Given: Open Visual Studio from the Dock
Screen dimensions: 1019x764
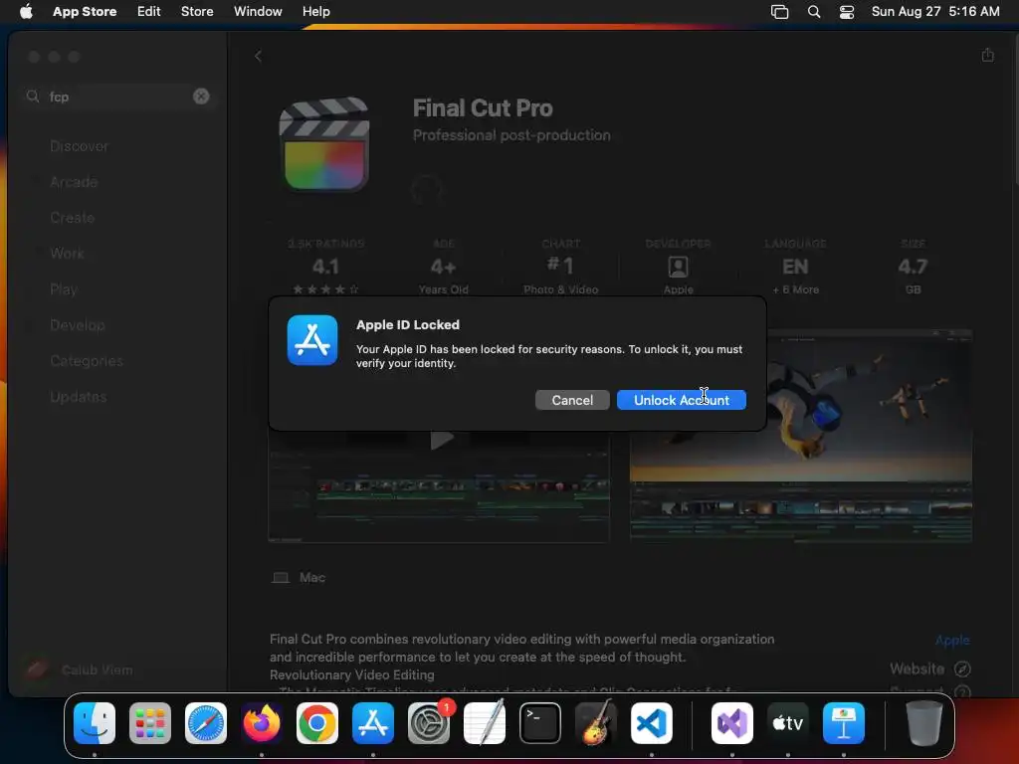Looking at the screenshot, I should pos(732,723).
